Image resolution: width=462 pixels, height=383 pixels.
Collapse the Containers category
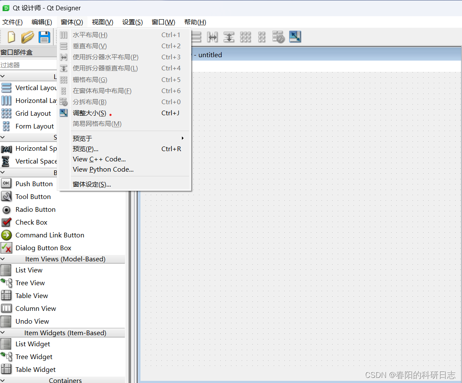[3, 380]
